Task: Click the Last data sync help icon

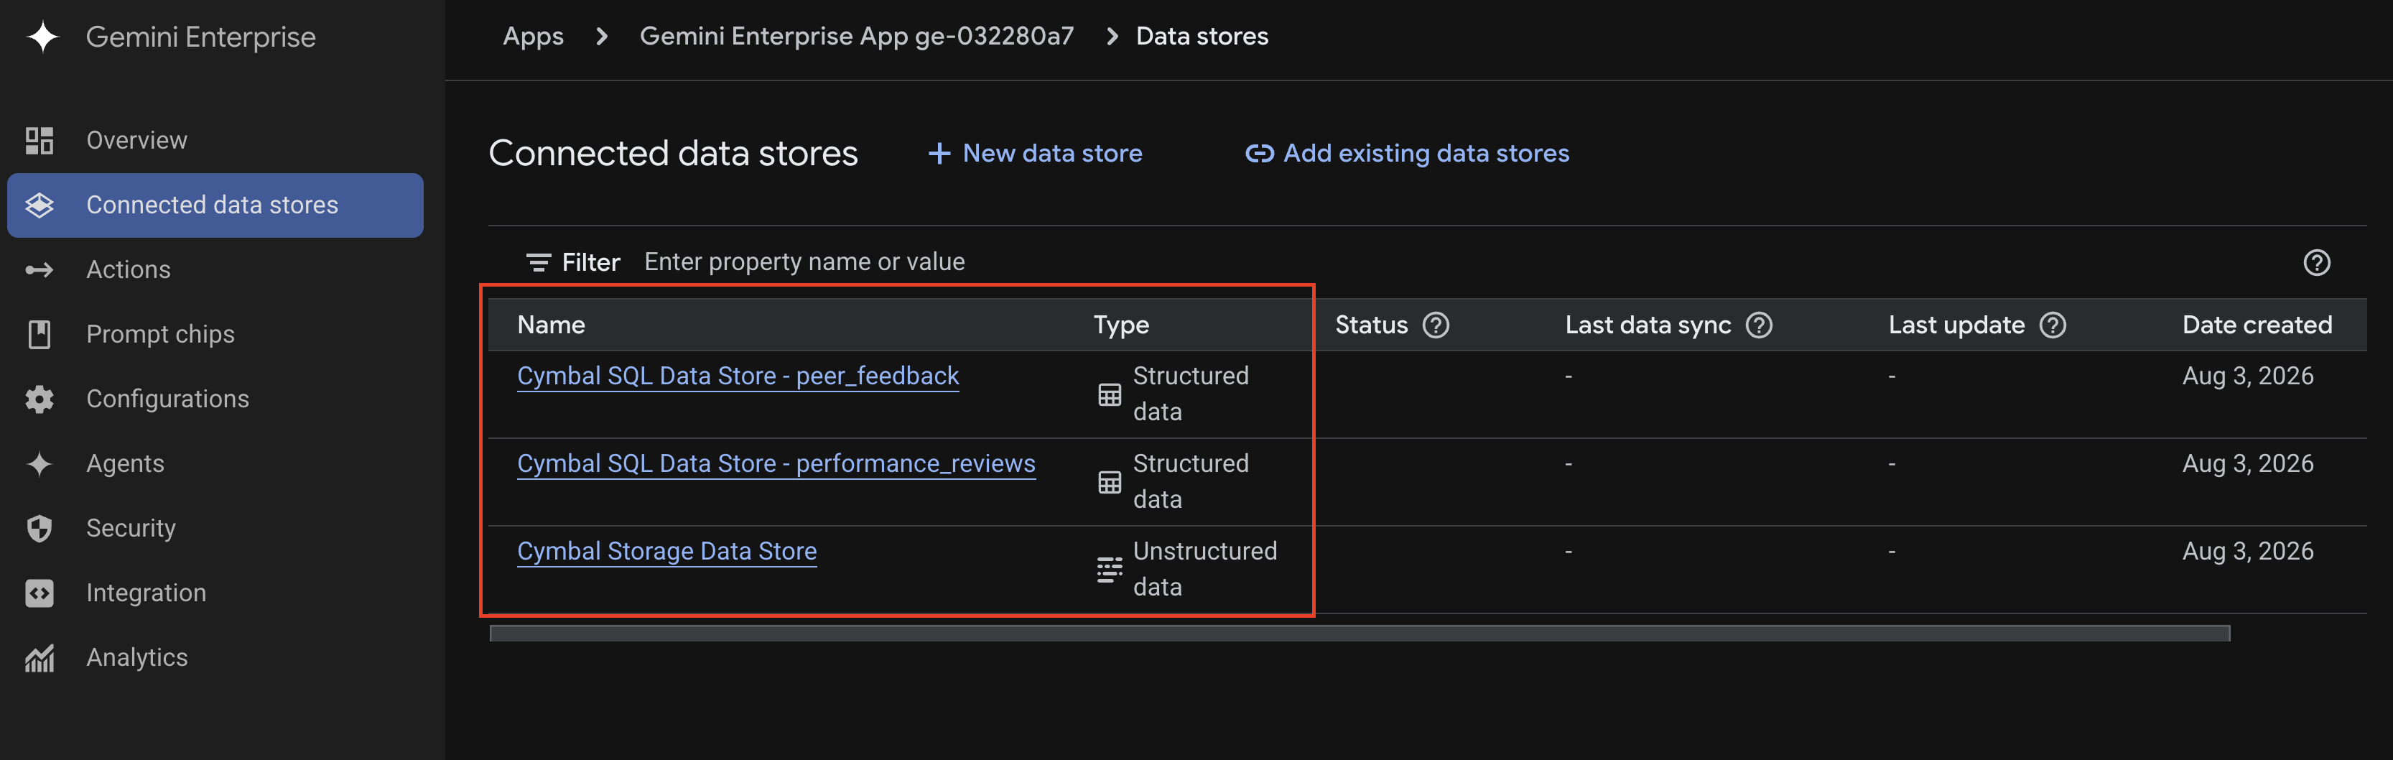Action: pos(1760,325)
